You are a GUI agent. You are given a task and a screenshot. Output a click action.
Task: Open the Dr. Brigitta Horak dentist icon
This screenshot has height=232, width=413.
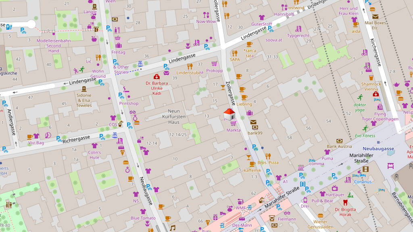tap(345, 203)
